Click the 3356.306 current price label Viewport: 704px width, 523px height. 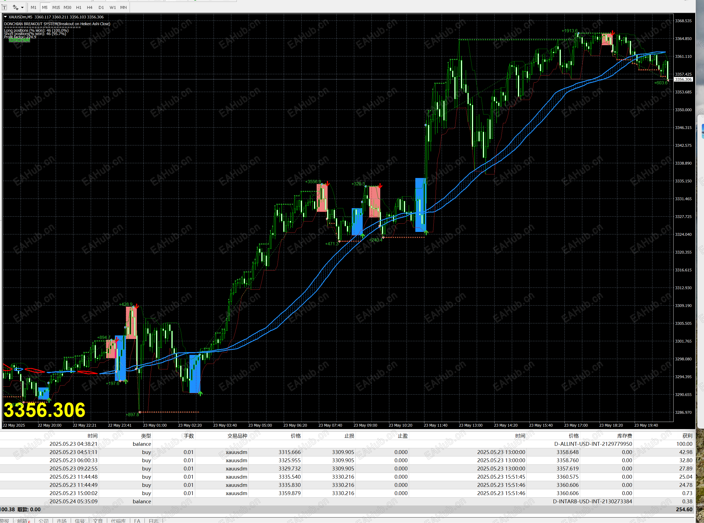[x=683, y=79]
